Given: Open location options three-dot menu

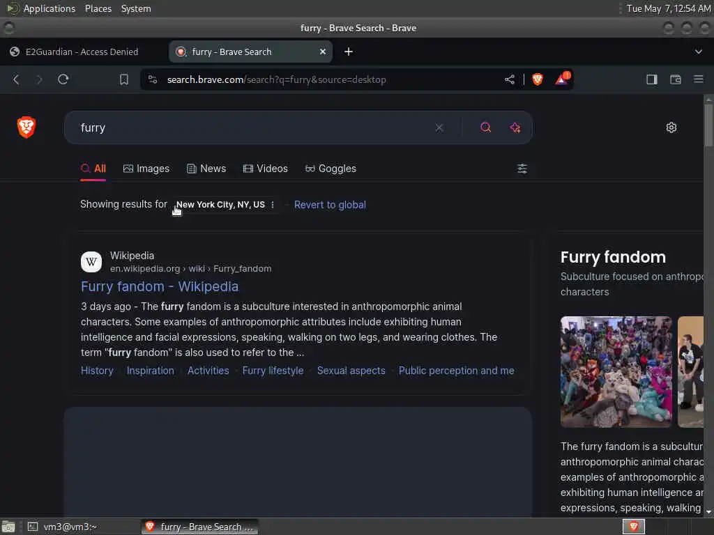Looking at the screenshot, I should point(273,205).
